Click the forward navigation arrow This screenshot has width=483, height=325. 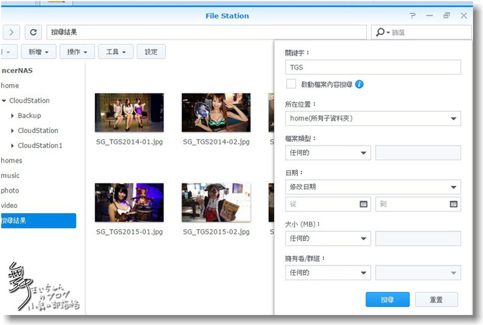pyautogui.click(x=11, y=32)
